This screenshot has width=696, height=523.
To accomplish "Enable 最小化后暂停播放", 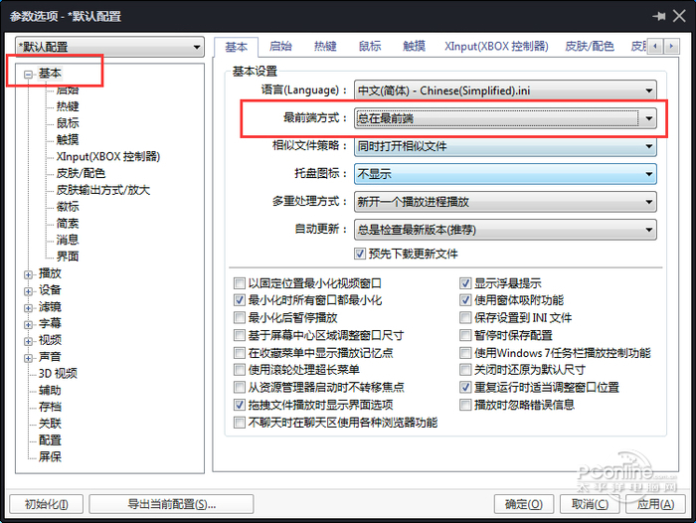I will [x=240, y=317].
